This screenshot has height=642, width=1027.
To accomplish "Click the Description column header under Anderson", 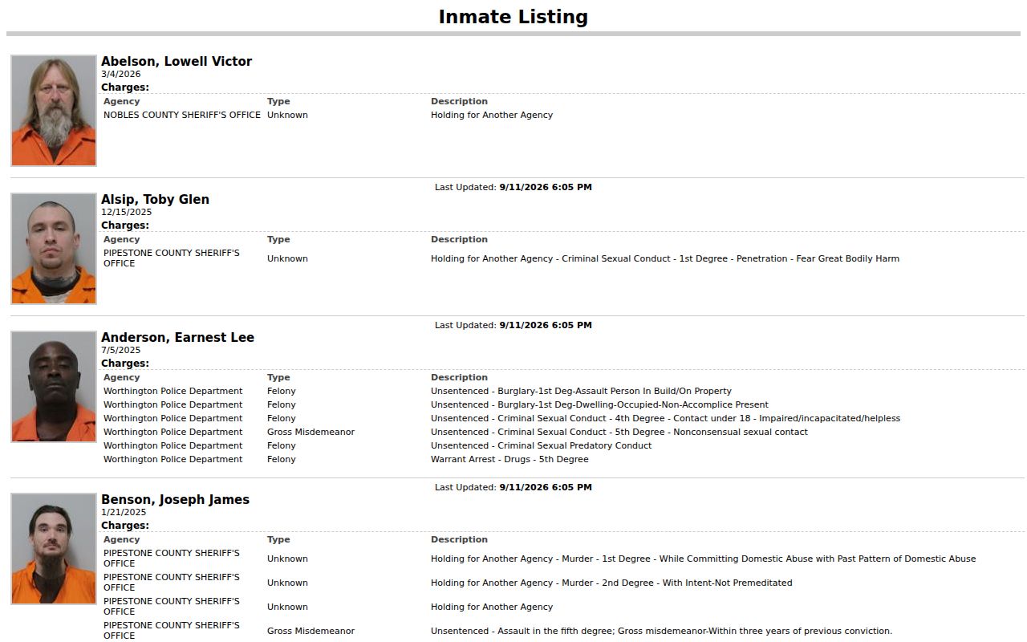I will pos(459,377).
